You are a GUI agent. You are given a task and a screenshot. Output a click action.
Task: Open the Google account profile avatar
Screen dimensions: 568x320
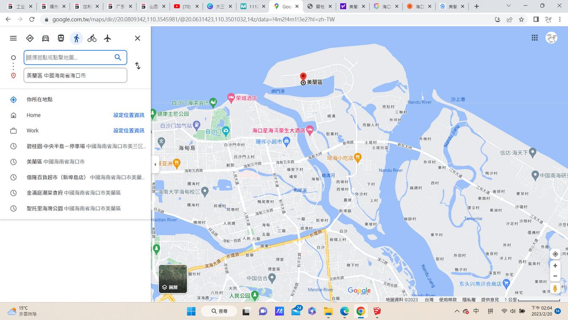tap(552, 38)
